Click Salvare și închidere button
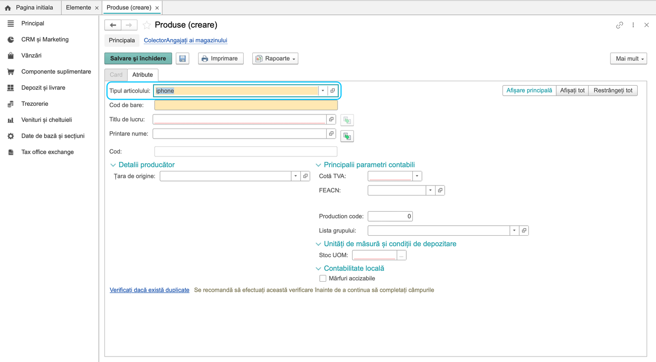The height and width of the screenshot is (362, 656). (x=138, y=58)
